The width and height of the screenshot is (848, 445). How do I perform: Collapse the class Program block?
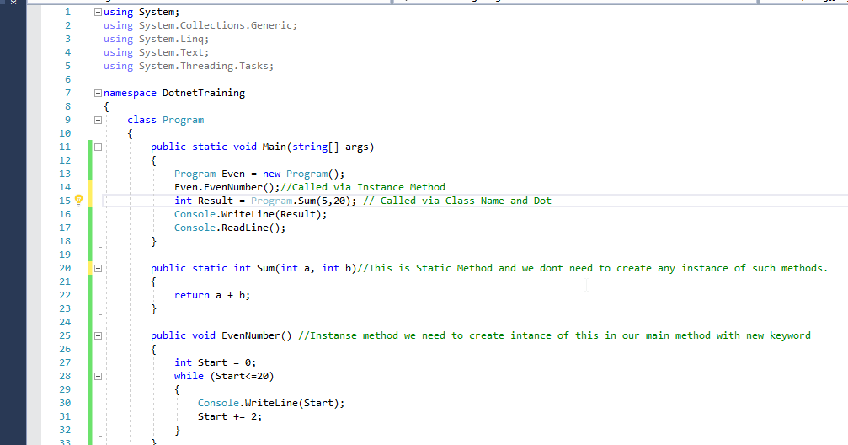tap(98, 121)
